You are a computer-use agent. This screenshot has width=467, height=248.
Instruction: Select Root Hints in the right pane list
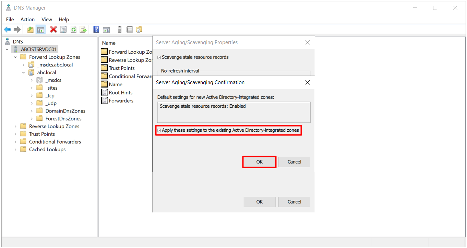coord(121,93)
